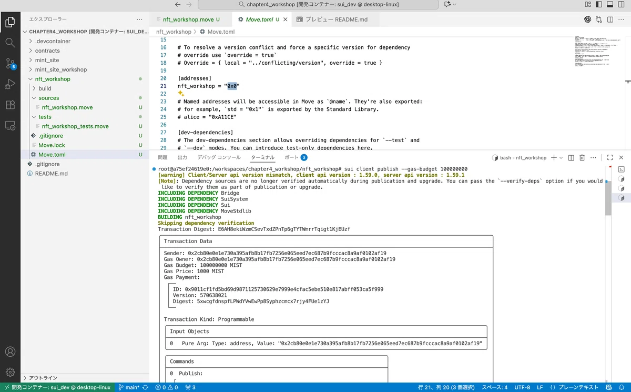Open the Copilot chat icon in title bar
Viewport: 631px width, 392px height.
click(447, 5)
